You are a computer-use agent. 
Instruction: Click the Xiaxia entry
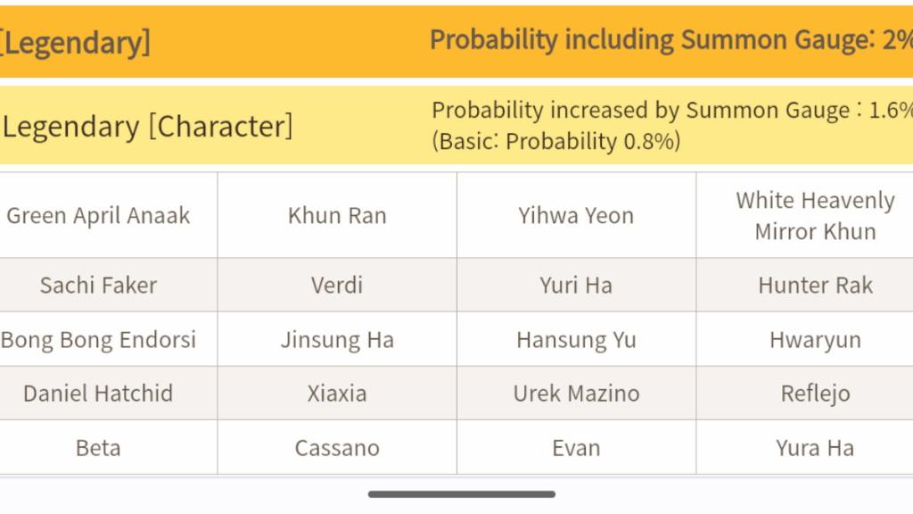pyautogui.click(x=337, y=394)
